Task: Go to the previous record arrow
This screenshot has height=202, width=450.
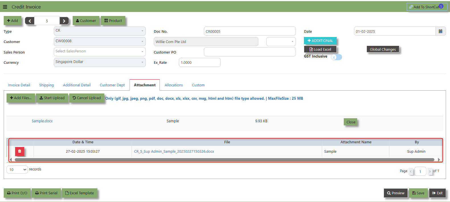Action: 30,21
